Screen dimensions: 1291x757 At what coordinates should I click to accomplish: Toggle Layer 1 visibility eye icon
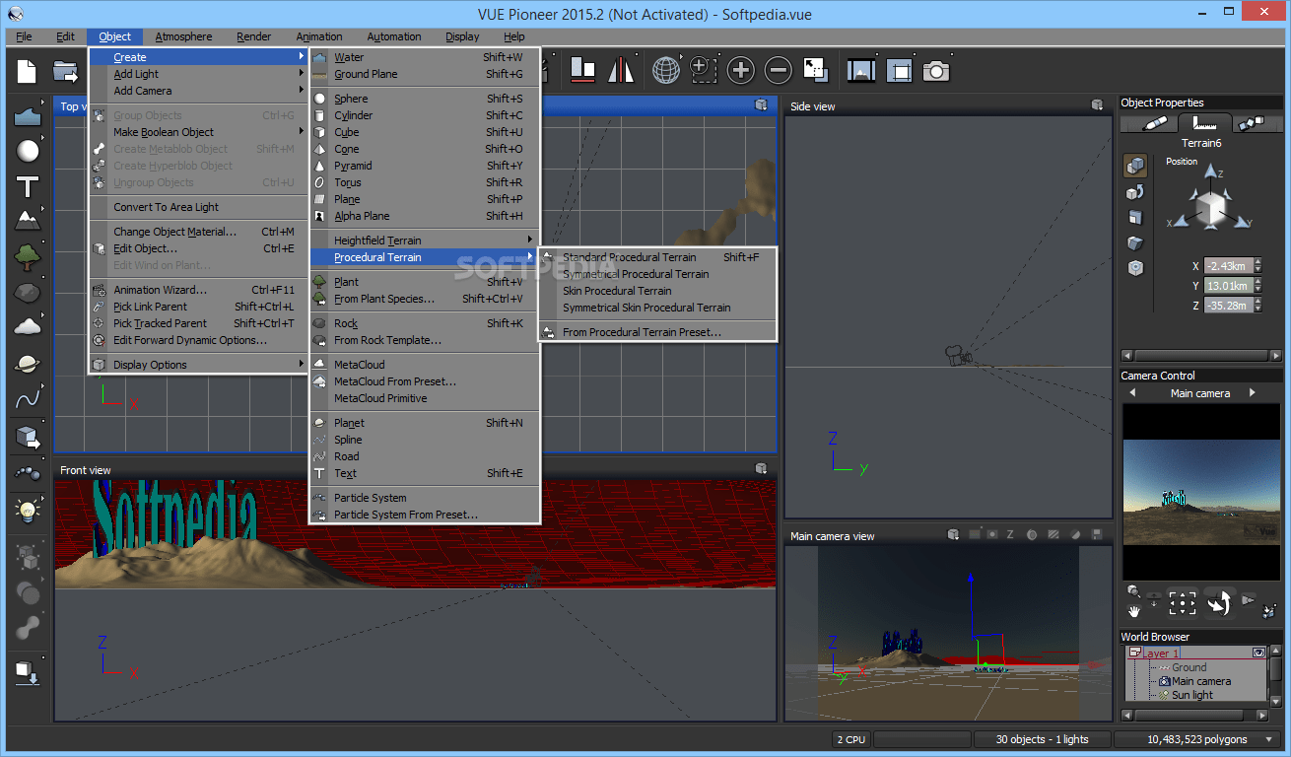pos(1258,653)
